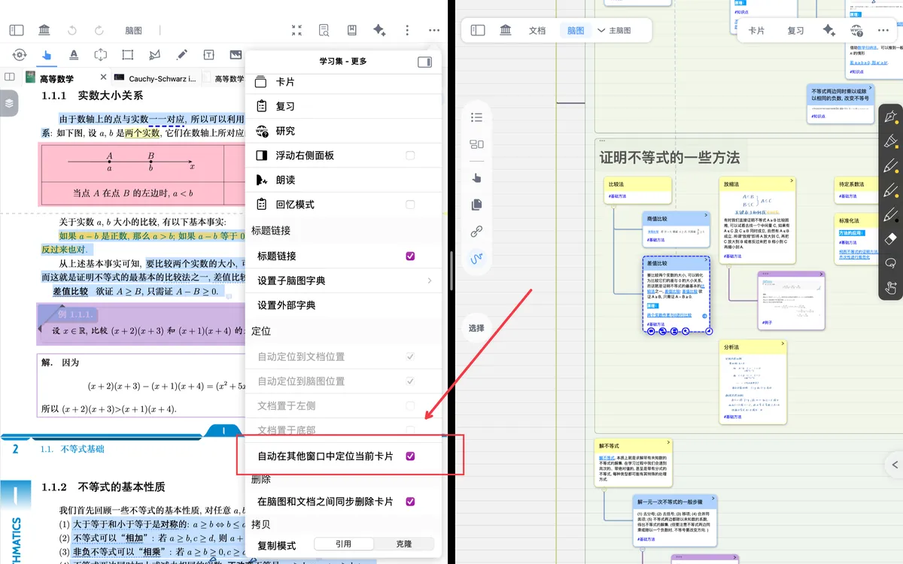
Task: Select the lasso tool in the dark pen palette
Action: click(x=891, y=263)
